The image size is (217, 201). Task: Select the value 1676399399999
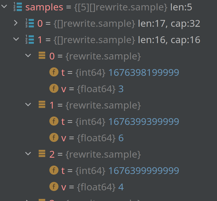tap(144, 122)
